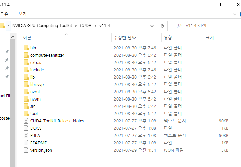Click the JSON 파일 type cell

(x=174, y=150)
